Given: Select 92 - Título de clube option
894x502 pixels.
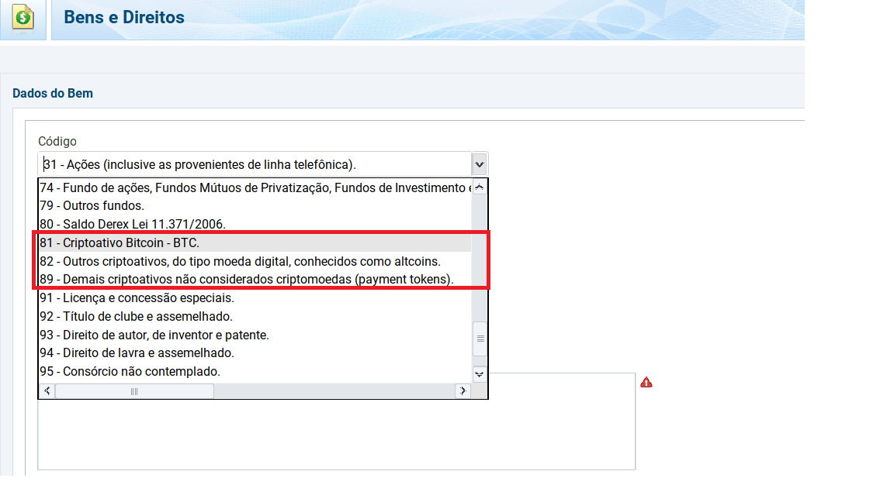Looking at the screenshot, I should pyautogui.click(x=136, y=316).
